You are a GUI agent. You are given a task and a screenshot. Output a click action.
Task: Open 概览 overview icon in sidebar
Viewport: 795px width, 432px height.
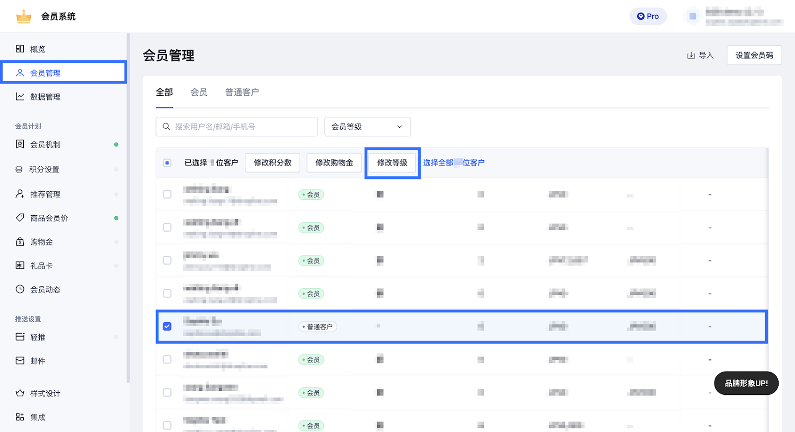pos(20,49)
